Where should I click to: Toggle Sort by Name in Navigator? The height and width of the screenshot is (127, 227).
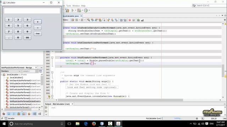(x=35, y=114)
